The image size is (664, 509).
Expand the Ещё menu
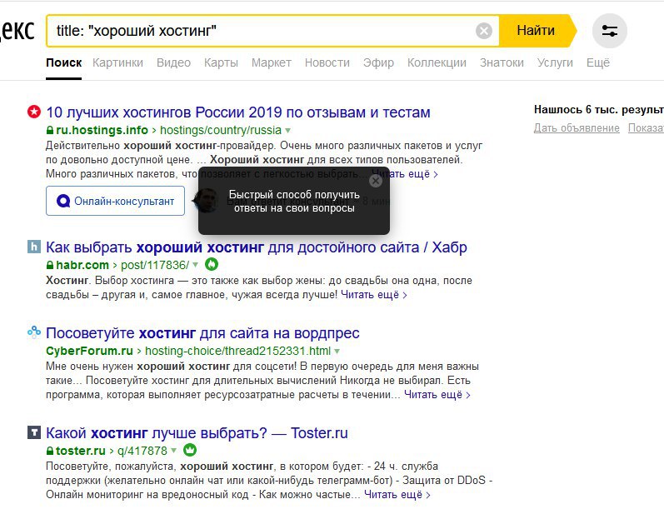[598, 62]
